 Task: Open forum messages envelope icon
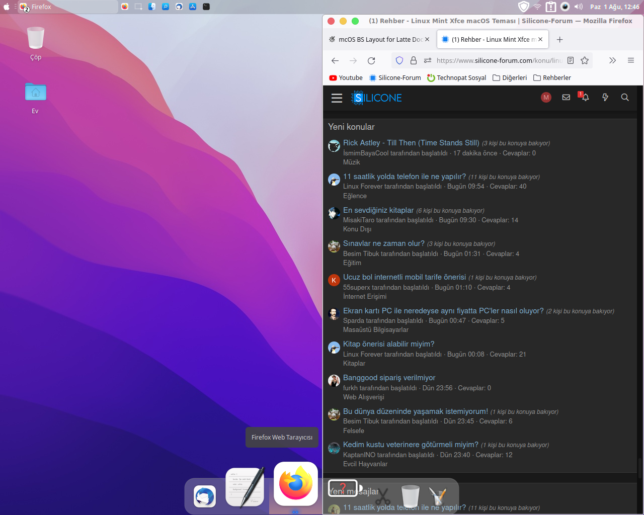[x=566, y=98]
